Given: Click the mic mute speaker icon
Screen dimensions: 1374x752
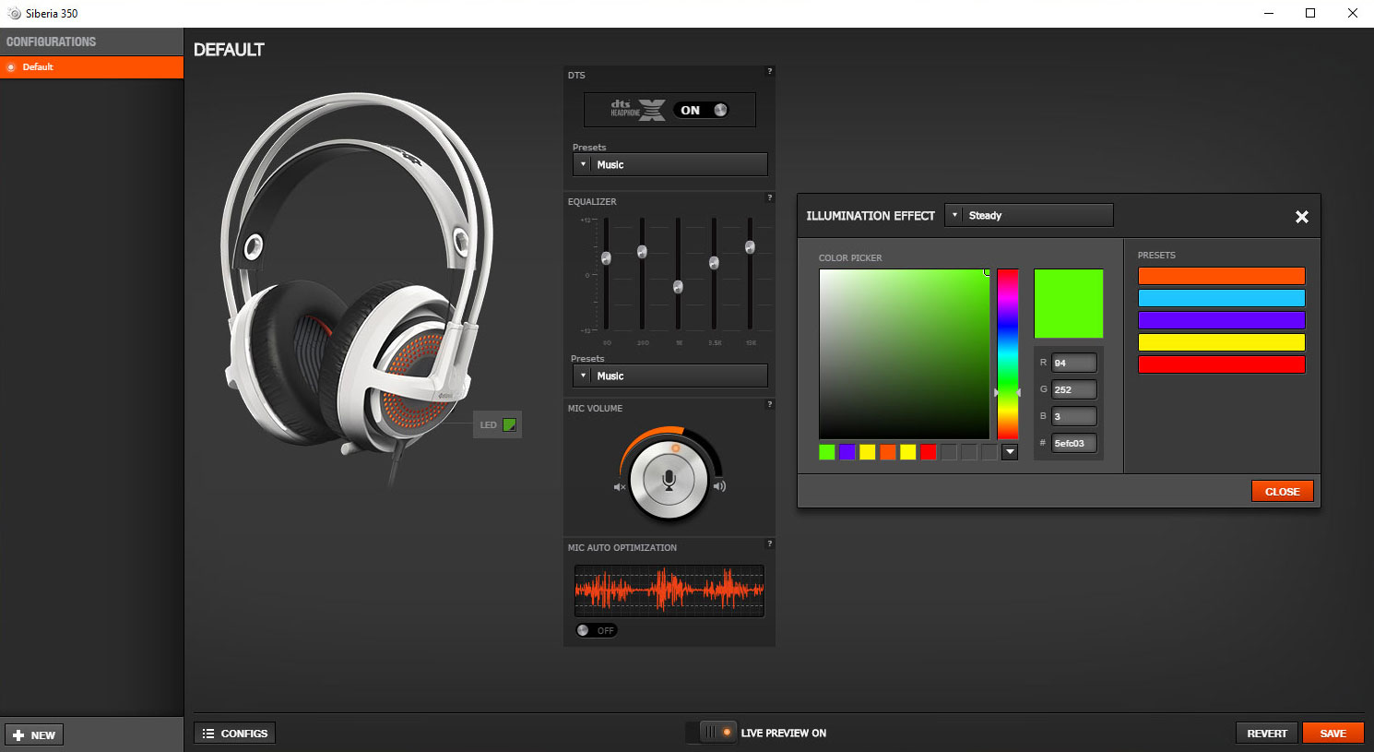Looking at the screenshot, I should pos(620,486).
